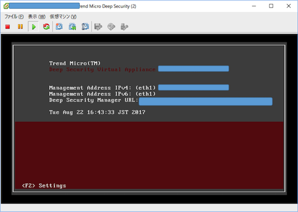Click the <F2> Settings label
This screenshot has height=212, width=298.
coord(44,185)
